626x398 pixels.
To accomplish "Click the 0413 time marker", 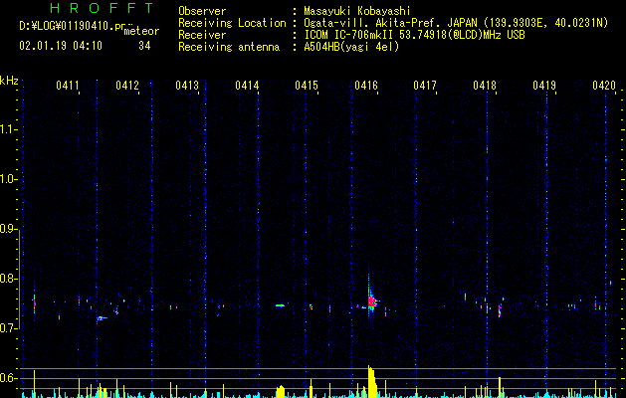I will pos(187,85).
